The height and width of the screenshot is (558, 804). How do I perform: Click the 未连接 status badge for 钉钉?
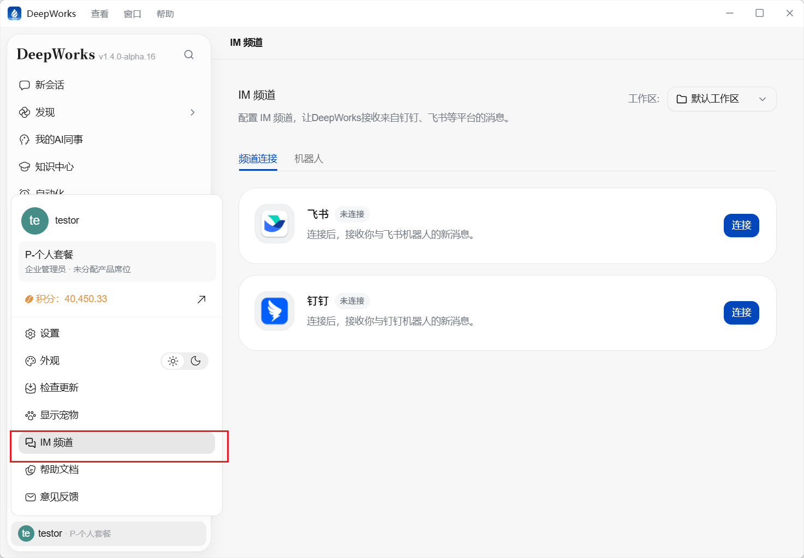pos(352,301)
